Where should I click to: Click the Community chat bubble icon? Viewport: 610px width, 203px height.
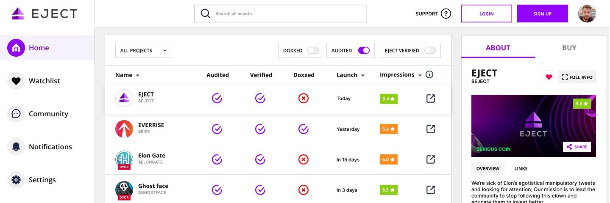point(16,114)
